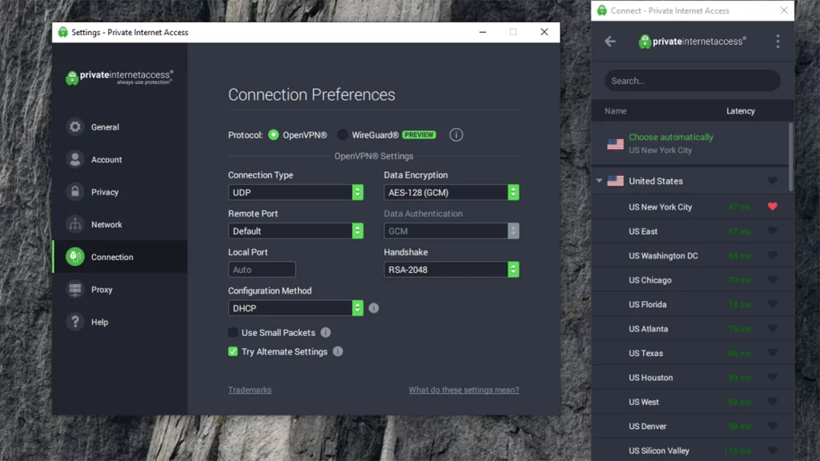Click the Help question mark icon
Image resolution: width=820 pixels, height=461 pixels.
[x=75, y=322]
